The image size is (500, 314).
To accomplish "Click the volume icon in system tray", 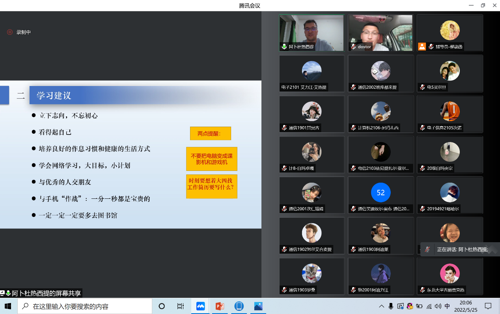I will pyautogui.click(x=438, y=306).
